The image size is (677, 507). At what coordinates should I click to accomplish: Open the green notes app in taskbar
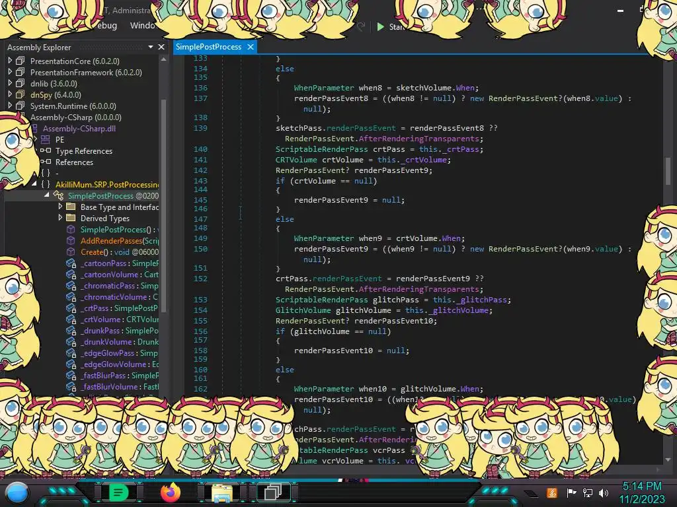(x=118, y=492)
